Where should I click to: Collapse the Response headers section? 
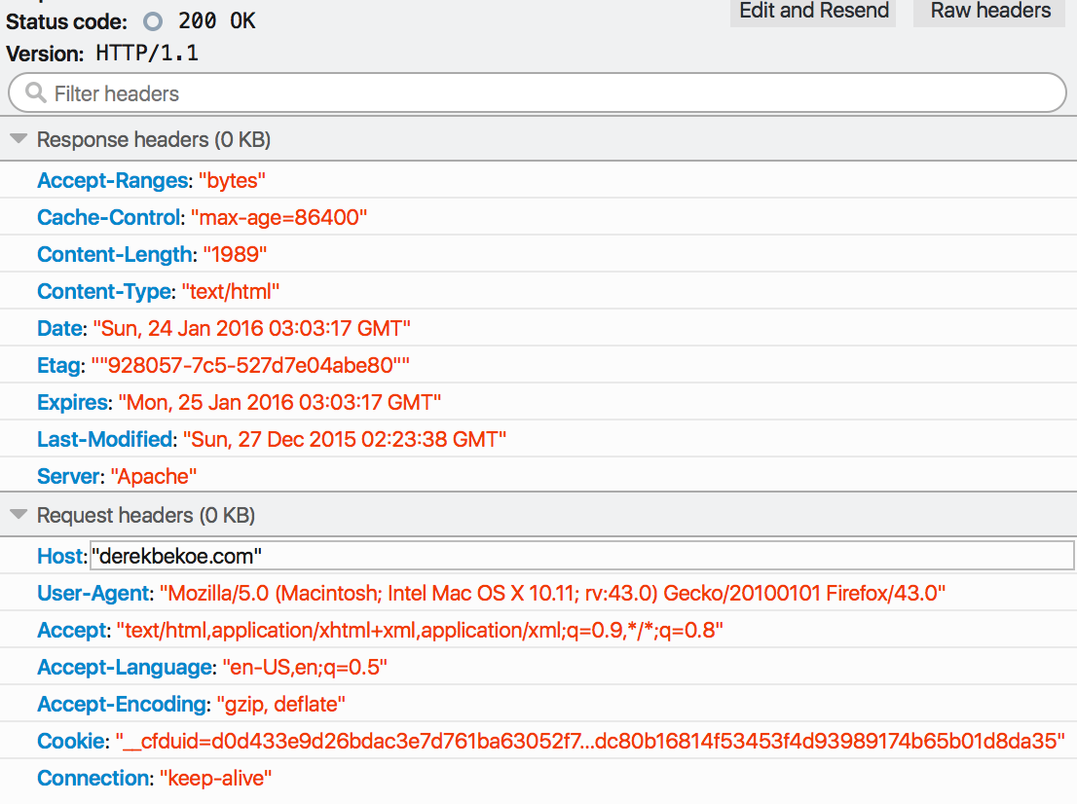[x=19, y=139]
